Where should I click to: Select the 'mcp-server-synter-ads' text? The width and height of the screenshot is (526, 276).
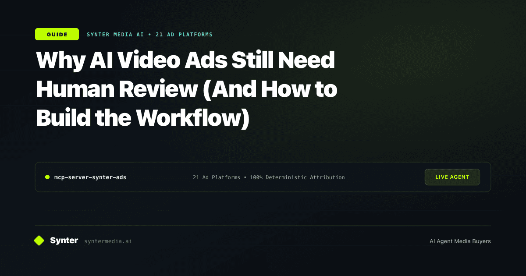(x=90, y=177)
